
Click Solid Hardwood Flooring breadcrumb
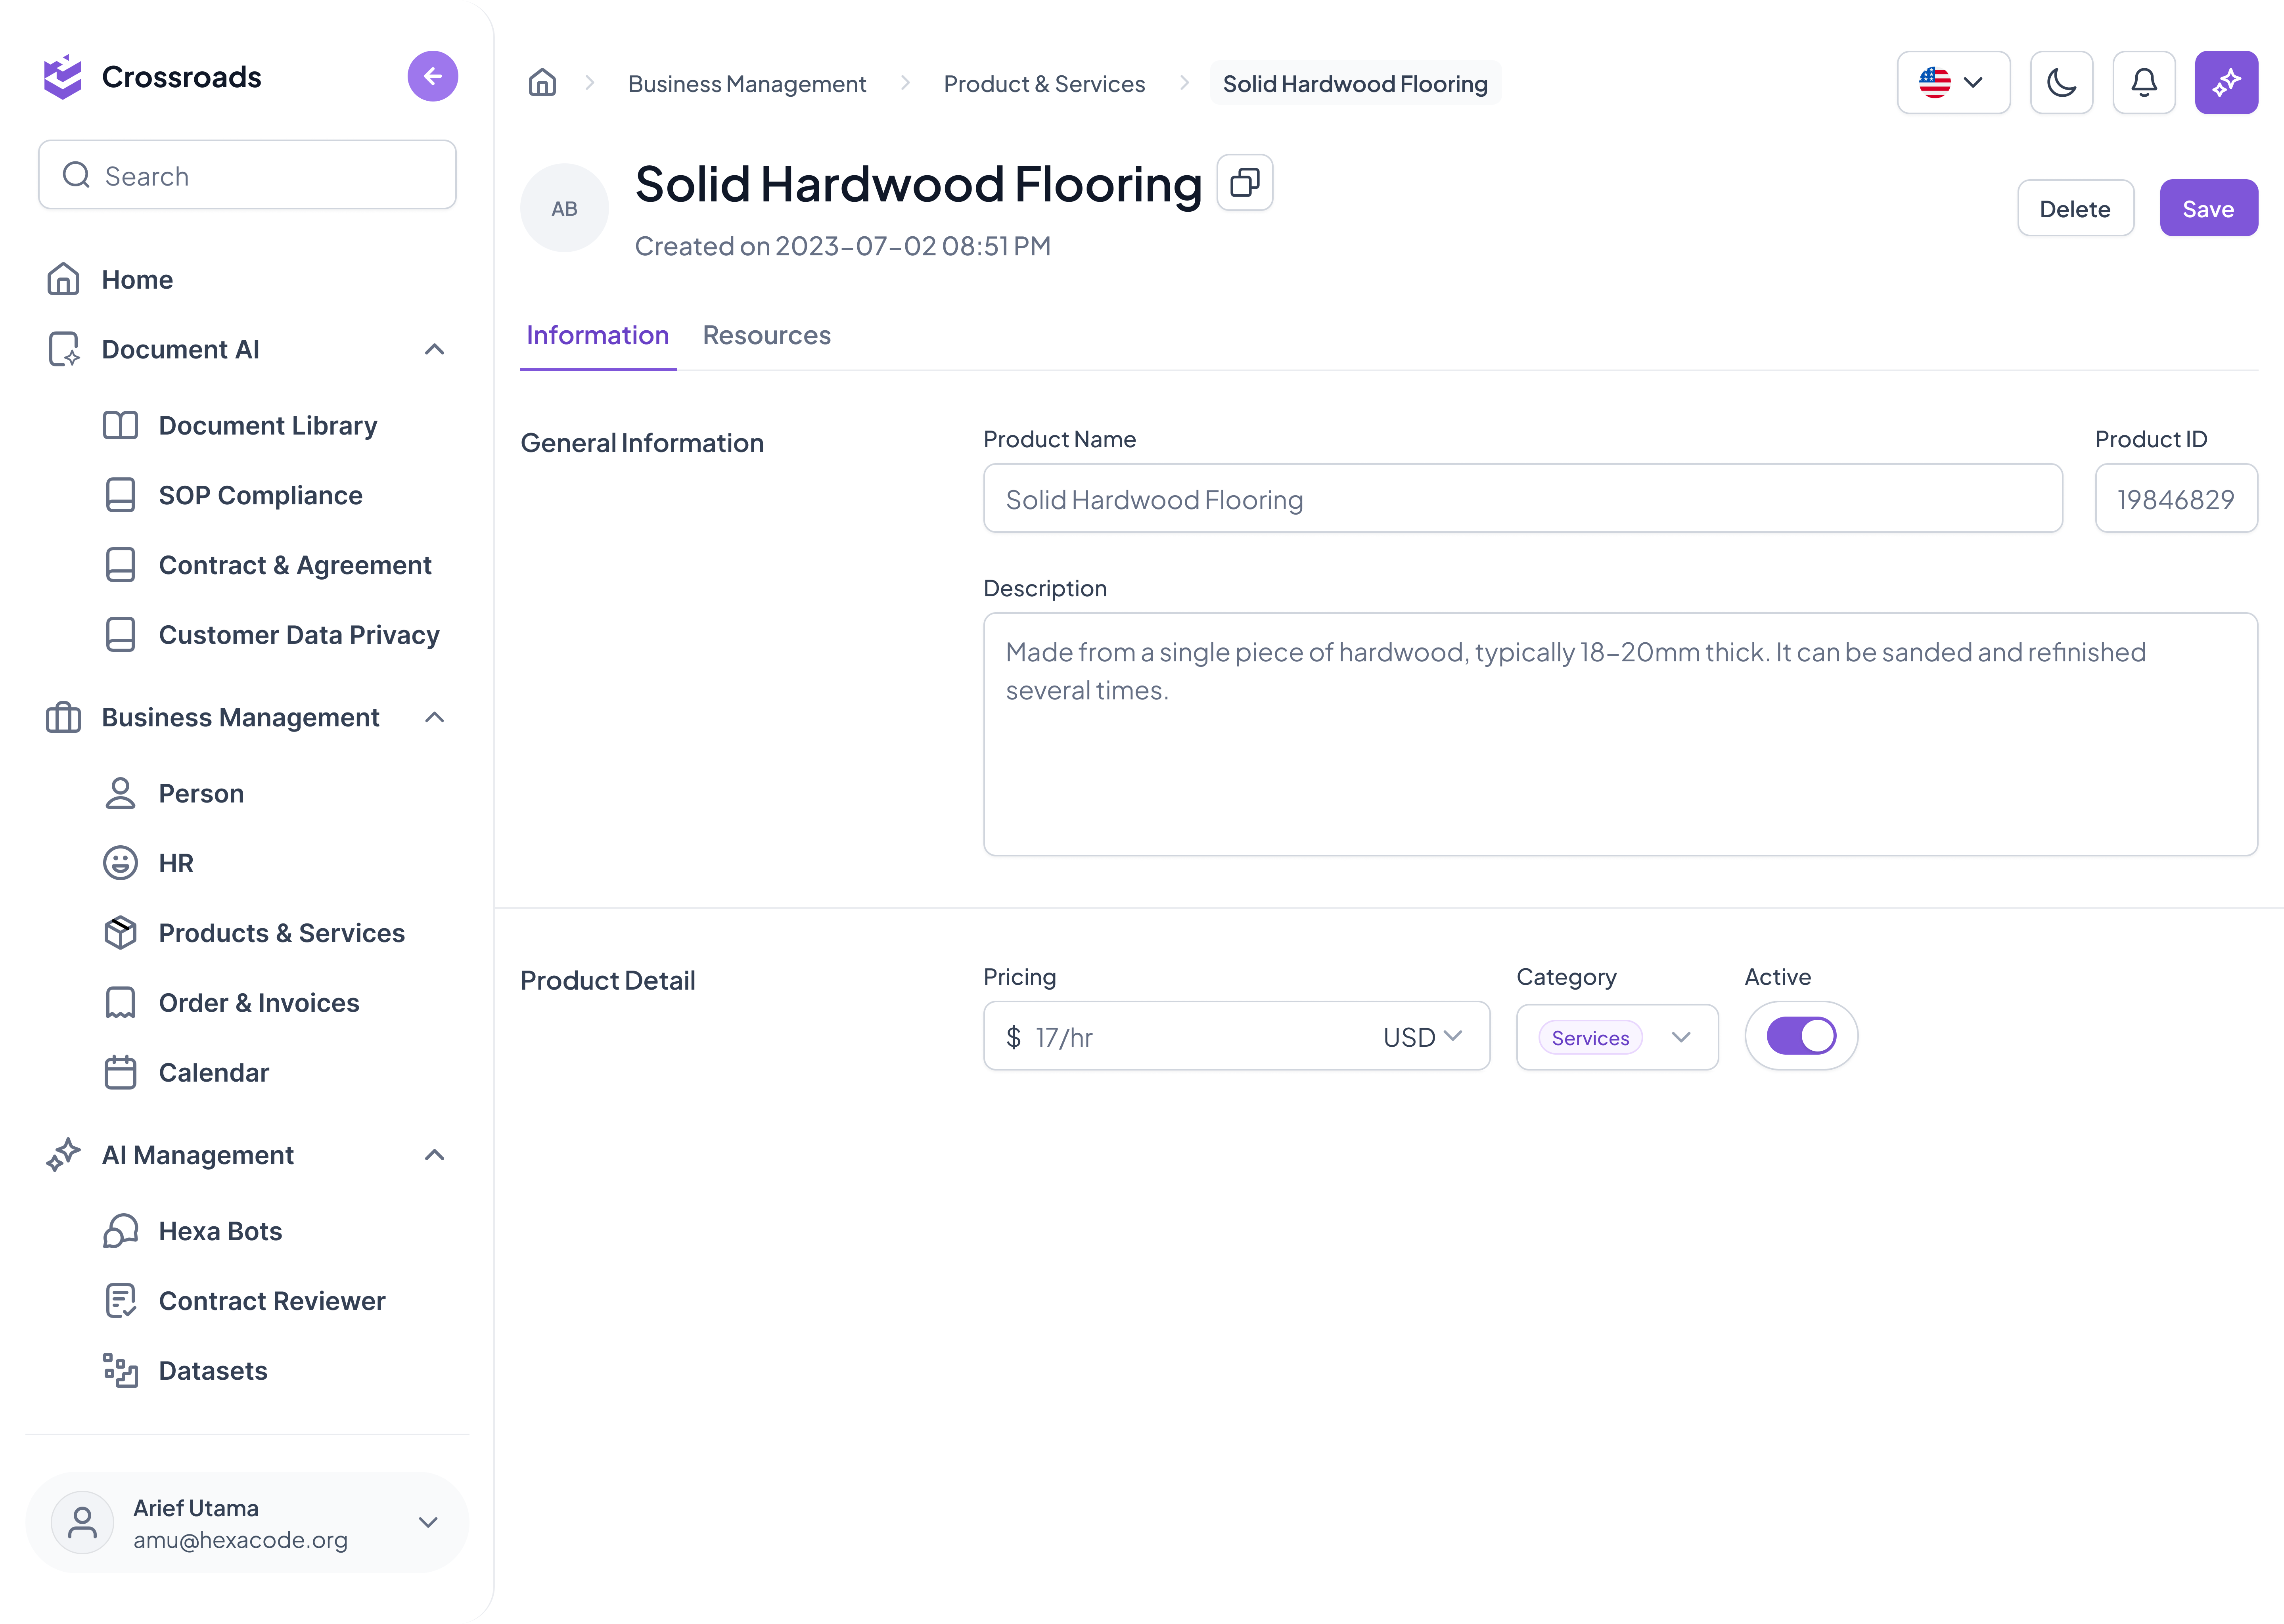pos(1355,84)
